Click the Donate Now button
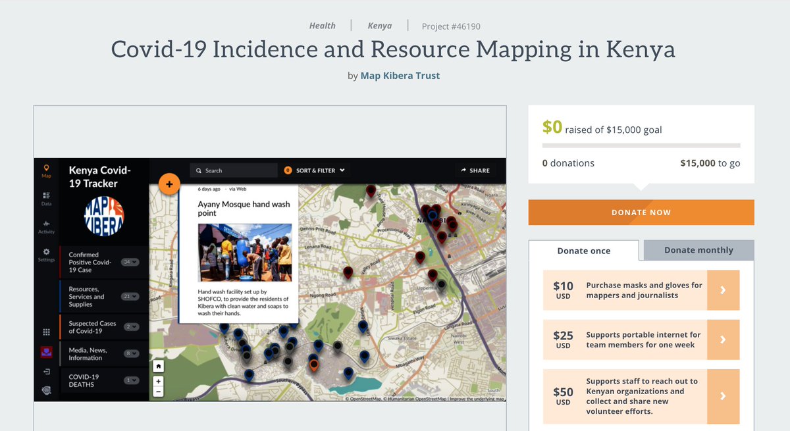The width and height of the screenshot is (790, 431). tap(641, 213)
